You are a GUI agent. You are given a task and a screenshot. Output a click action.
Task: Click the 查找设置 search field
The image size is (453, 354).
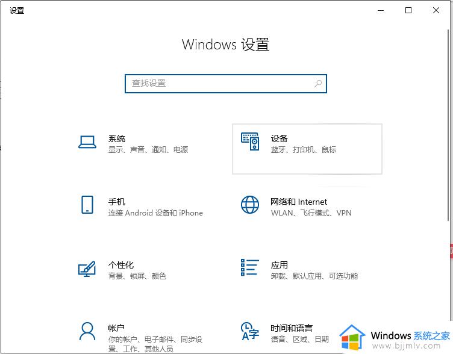click(x=226, y=84)
